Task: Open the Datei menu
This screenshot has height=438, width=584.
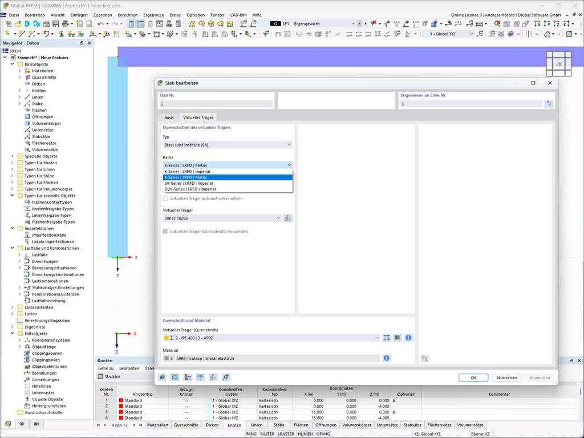Action: [x=14, y=15]
